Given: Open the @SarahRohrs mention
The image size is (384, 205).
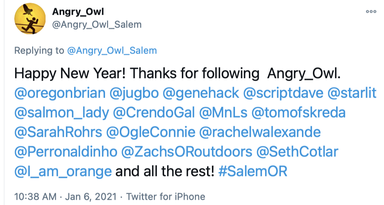Looking at the screenshot, I should (58, 132).
